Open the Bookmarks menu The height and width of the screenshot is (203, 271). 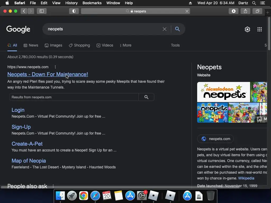point(92,3)
